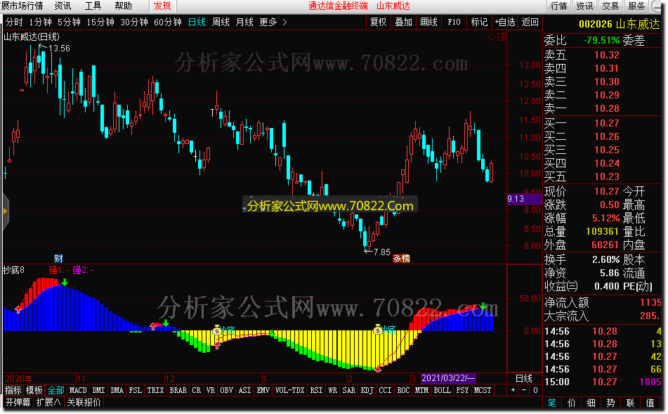This screenshot has height=414, width=668.
Task: Select the MCST indicator tab
Action: [x=483, y=390]
